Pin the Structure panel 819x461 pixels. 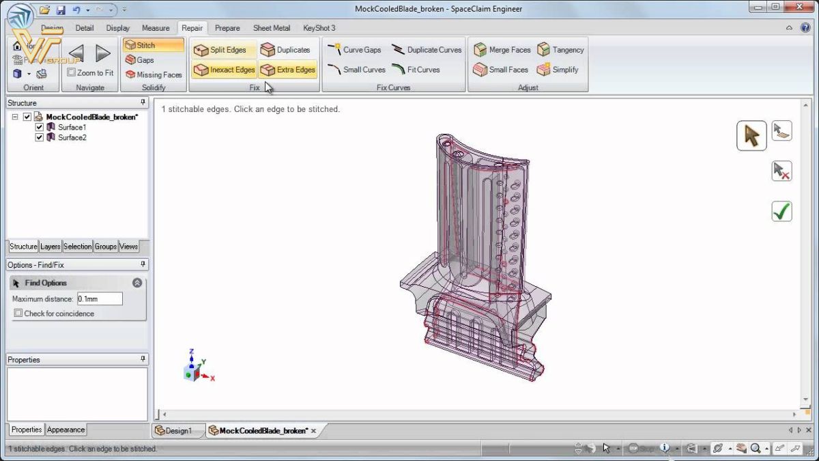(x=143, y=102)
